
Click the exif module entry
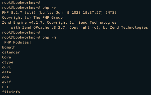(6, 82)
